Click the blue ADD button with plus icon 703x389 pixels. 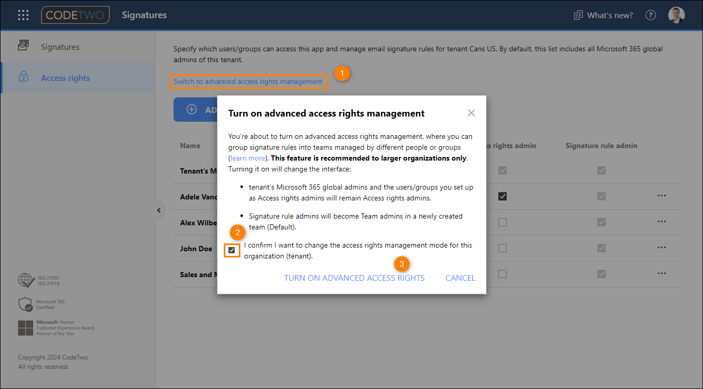click(196, 109)
